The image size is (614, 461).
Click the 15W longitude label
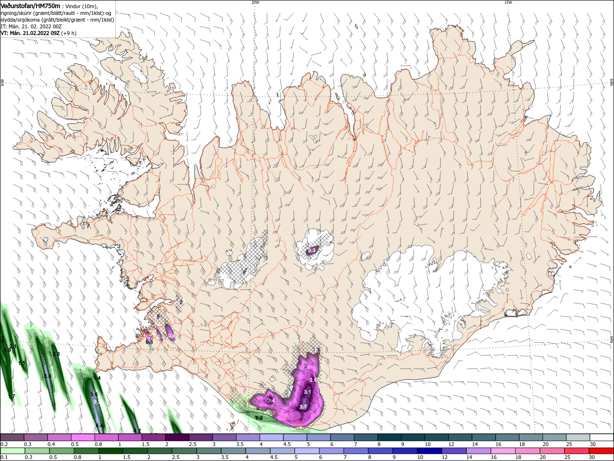508,2
